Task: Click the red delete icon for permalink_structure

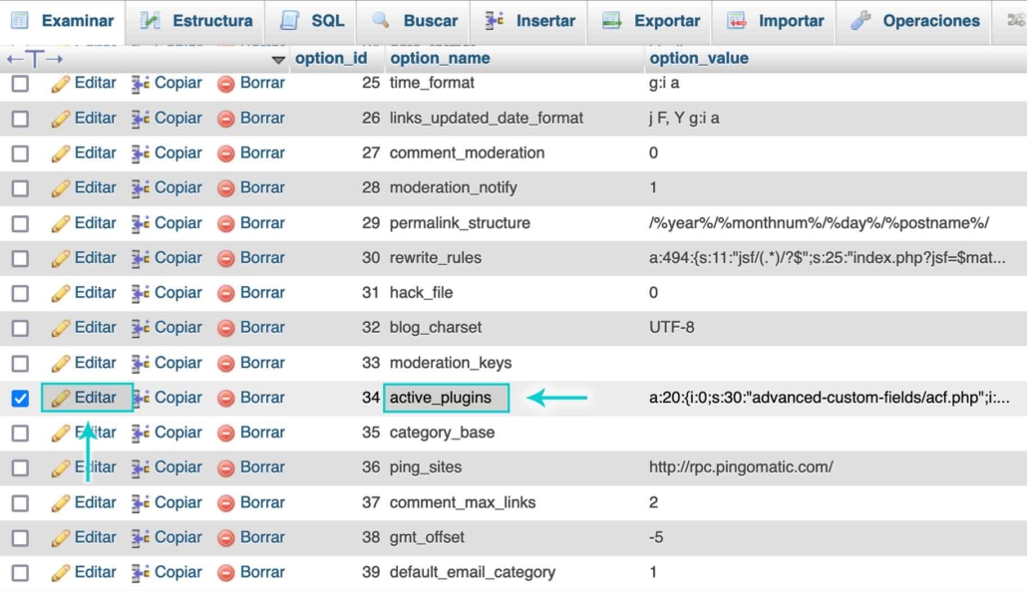Action: pos(226,223)
